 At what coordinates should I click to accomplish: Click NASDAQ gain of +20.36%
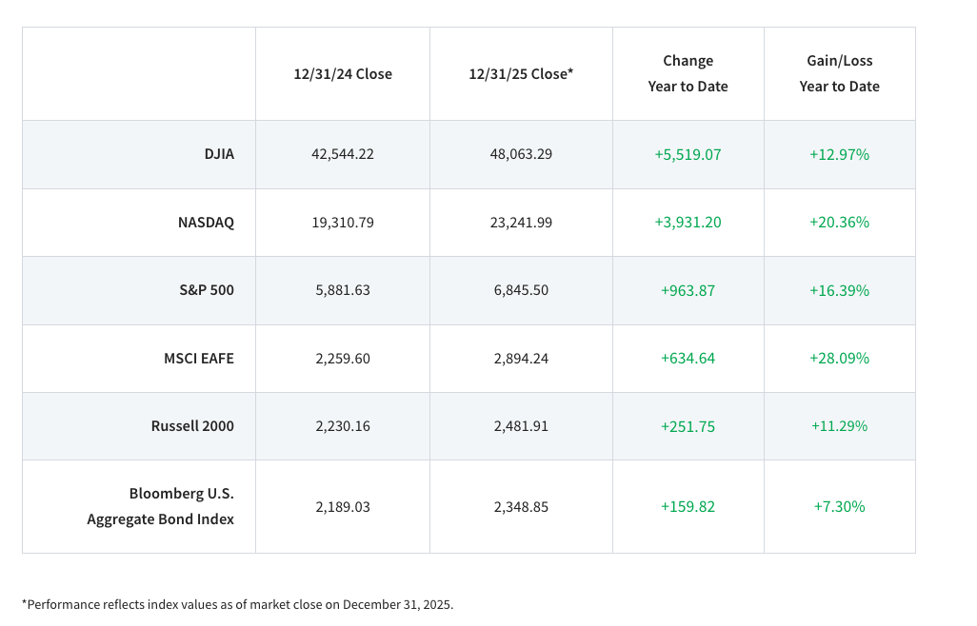(839, 222)
